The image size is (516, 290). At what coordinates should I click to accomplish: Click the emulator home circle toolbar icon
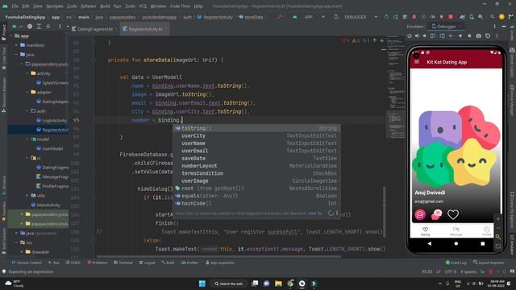pyautogui.click(x=460, y=35)
